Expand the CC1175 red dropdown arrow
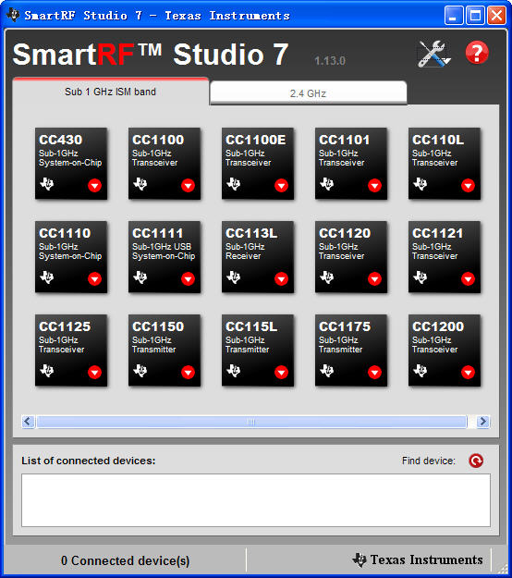Image resolution: width=512 pixels, height=578 pixels. click(374, 373)
